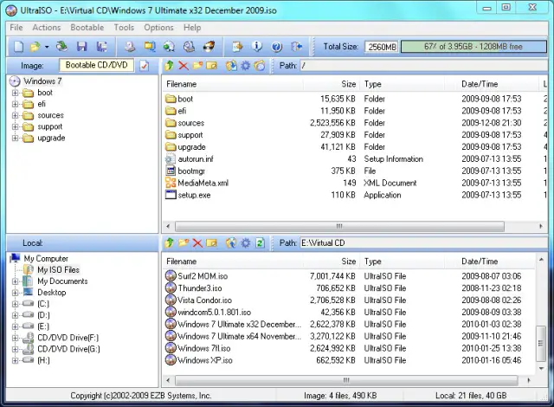Sort image files by Date/Time column header
This screenshot has height=407, width=554.
491,84
